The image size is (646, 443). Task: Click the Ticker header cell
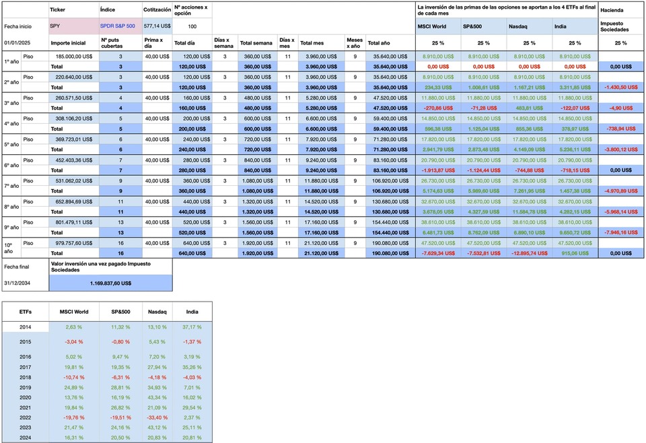tap(74, 10)
